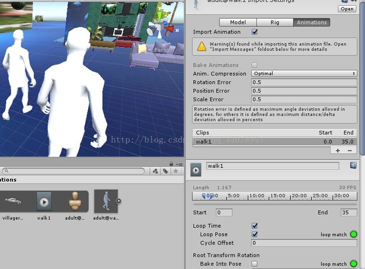Add a new clip with plus button

[x=337, y=151]
